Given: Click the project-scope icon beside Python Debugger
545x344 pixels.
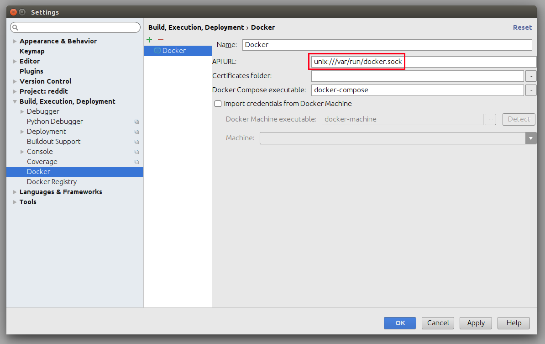Looking at the screenshot, I should [x=136, y=122].
